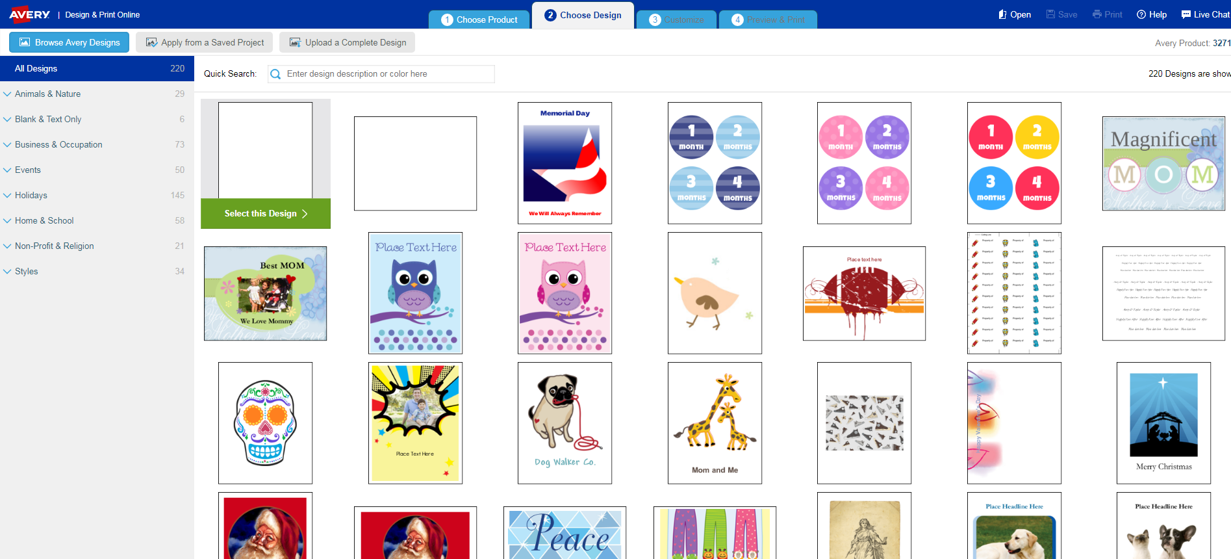This screenshot has height=559, width=1231.
Task: Click the Upload a Complete Design icon
Action: (x=295, y=42)
